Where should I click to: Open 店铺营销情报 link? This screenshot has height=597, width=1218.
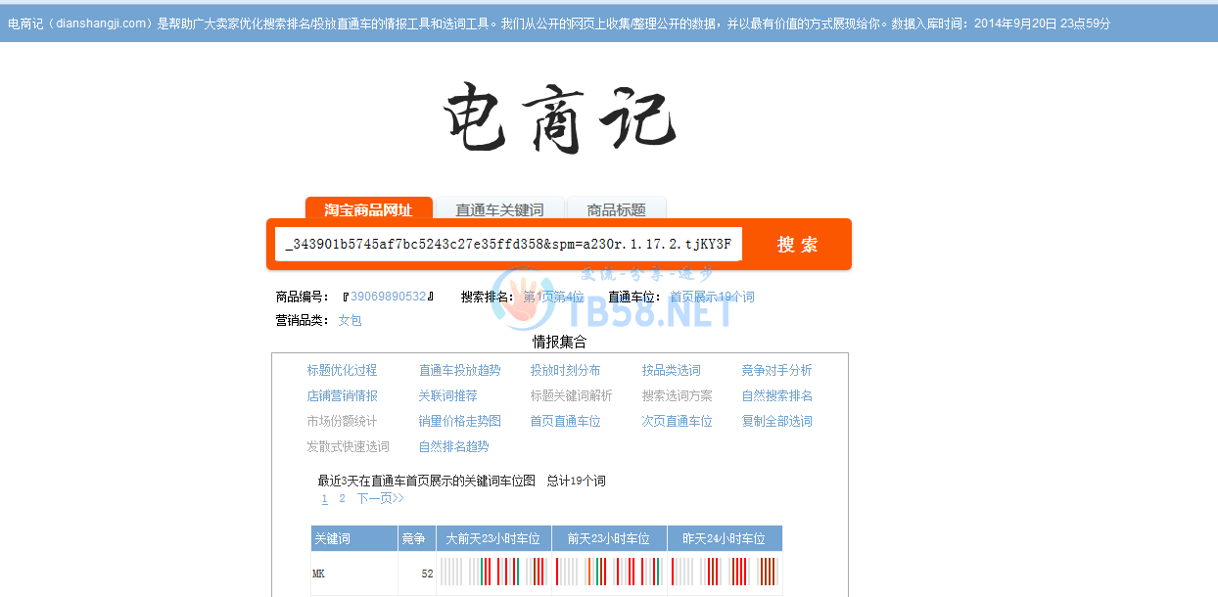[342, 395]
